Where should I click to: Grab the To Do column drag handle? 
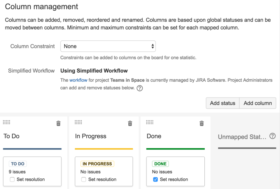pos(6,122)
